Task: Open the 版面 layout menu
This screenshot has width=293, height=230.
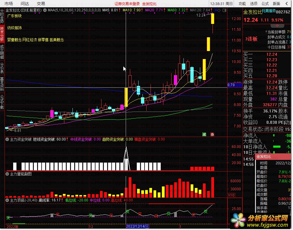Action: tap(276, 4)
